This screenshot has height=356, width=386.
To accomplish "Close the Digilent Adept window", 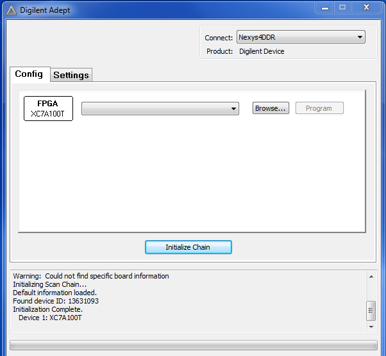I will [x=367, y=7].
